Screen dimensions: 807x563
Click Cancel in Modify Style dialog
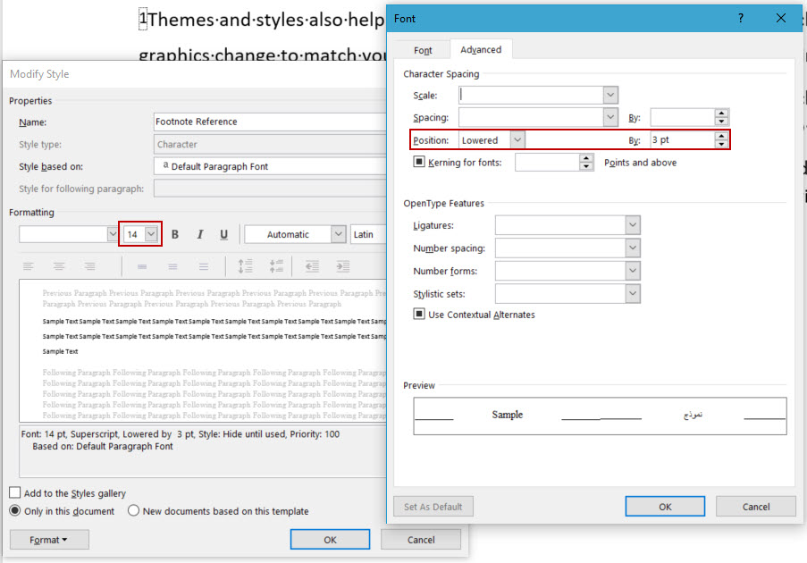click(421, 540)
